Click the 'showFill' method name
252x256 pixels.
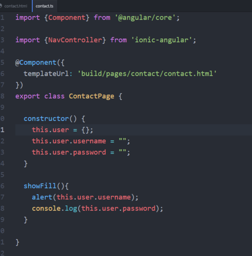[40, 186]
